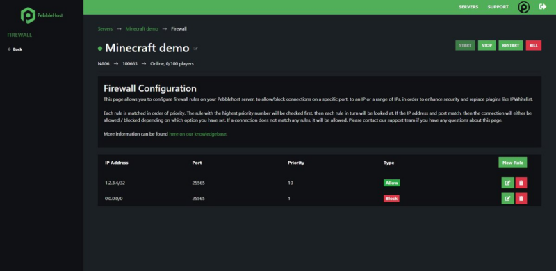Click port 25565 in the Allow row

point(198,183)
